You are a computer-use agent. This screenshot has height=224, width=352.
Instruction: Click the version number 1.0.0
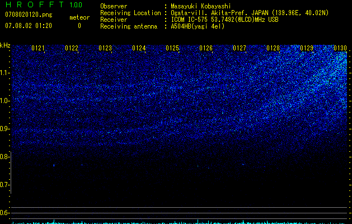click(x=76, y=5)
